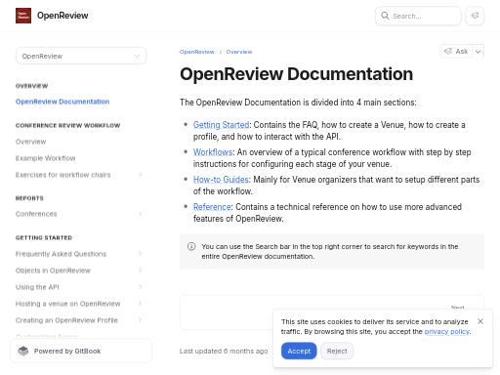This screenshot has width=500, height=375.
Task: Click the OpenReview breadcrumb link
Action: (x=197, y=52)
